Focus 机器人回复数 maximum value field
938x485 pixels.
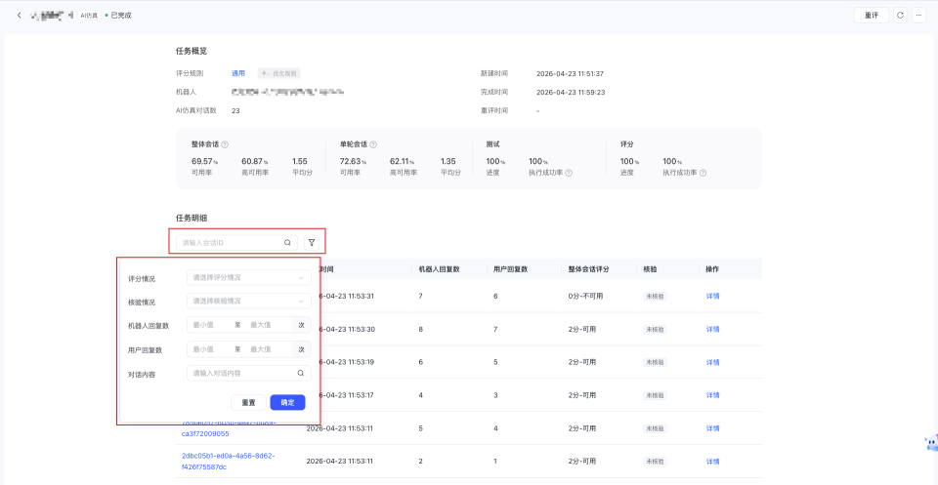[x=268, y=325]
